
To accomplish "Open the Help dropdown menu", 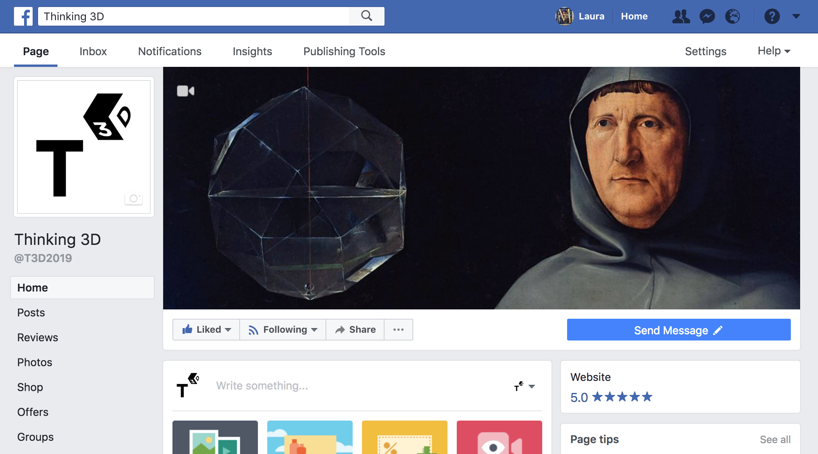I will [x=774, y=51].
